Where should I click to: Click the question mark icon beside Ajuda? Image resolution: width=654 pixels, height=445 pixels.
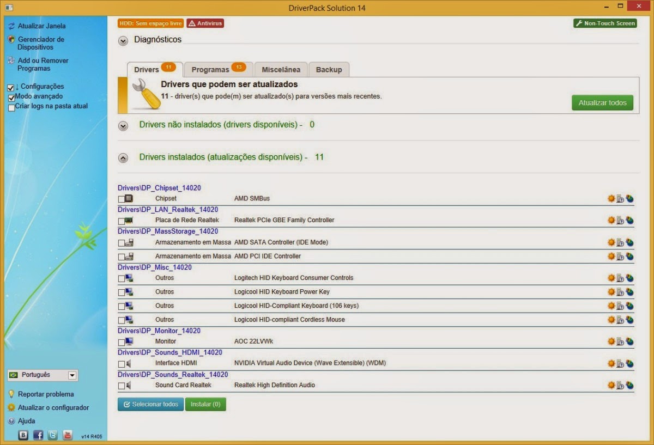click(11, 421)
